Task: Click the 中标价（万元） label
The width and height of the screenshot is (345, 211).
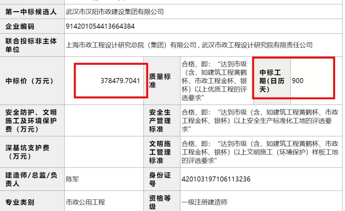Action: point(29,81)
